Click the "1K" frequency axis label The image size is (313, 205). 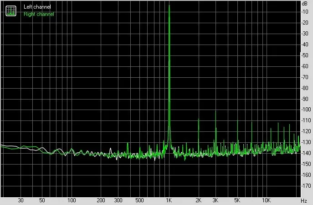[169, 200]
